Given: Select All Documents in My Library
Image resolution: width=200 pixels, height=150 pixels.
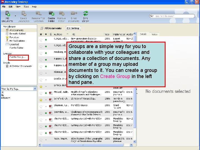Looking at the screenshot, I should coord(16,30).
